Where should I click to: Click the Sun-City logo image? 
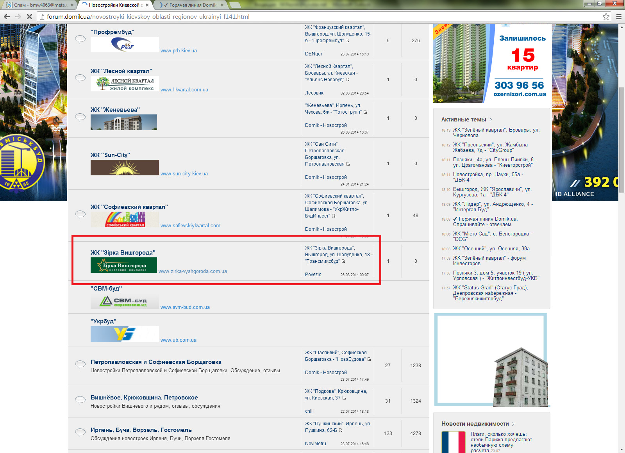pyautogui.click(x=125, y=168)
